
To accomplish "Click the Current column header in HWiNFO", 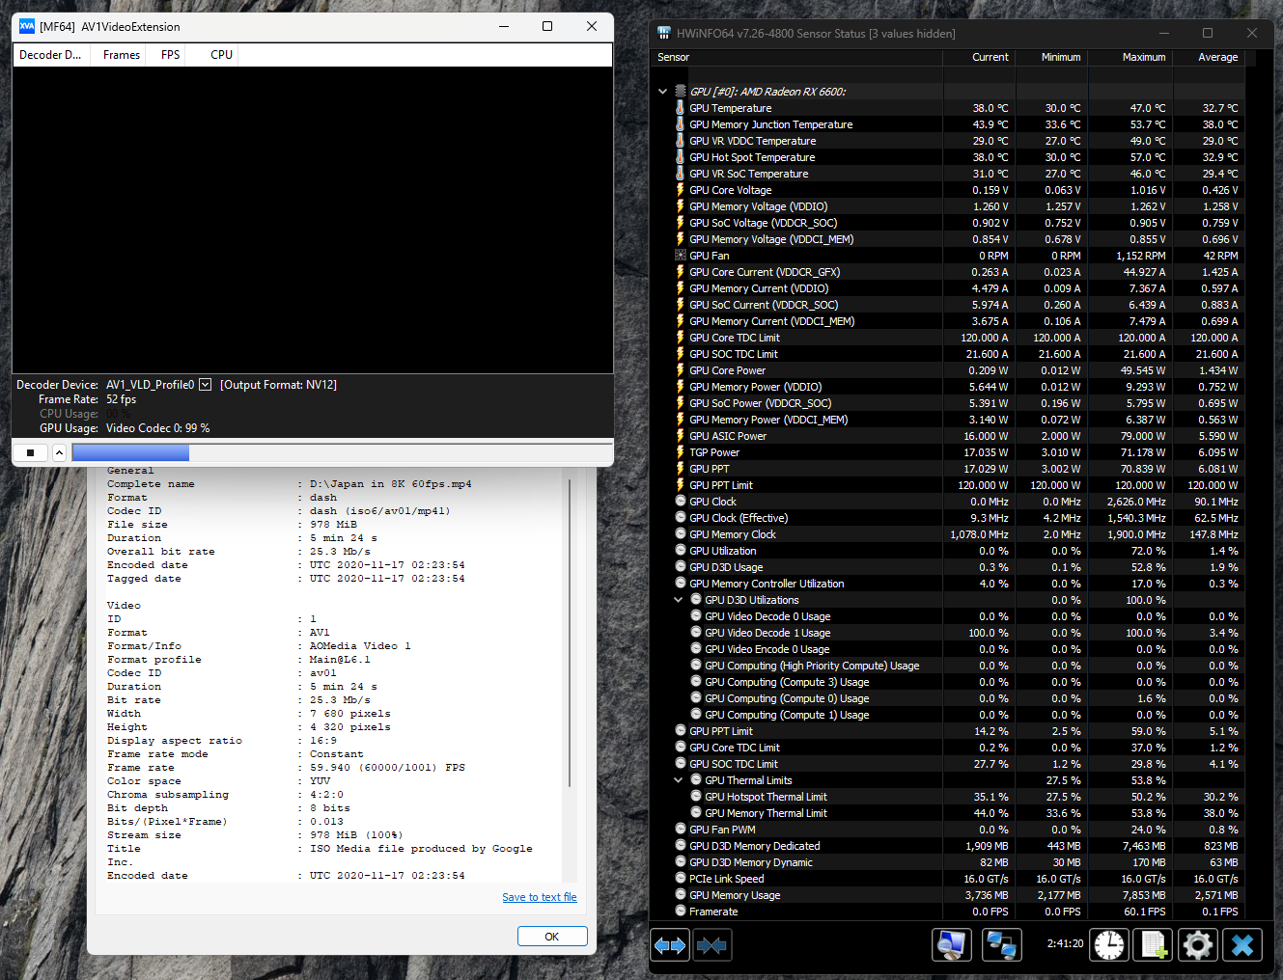I will (979, 57).
